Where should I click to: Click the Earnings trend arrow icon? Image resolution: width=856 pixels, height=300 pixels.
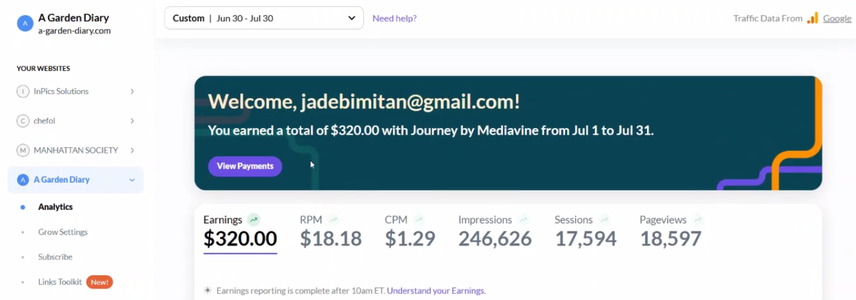(x=254, y=220)
